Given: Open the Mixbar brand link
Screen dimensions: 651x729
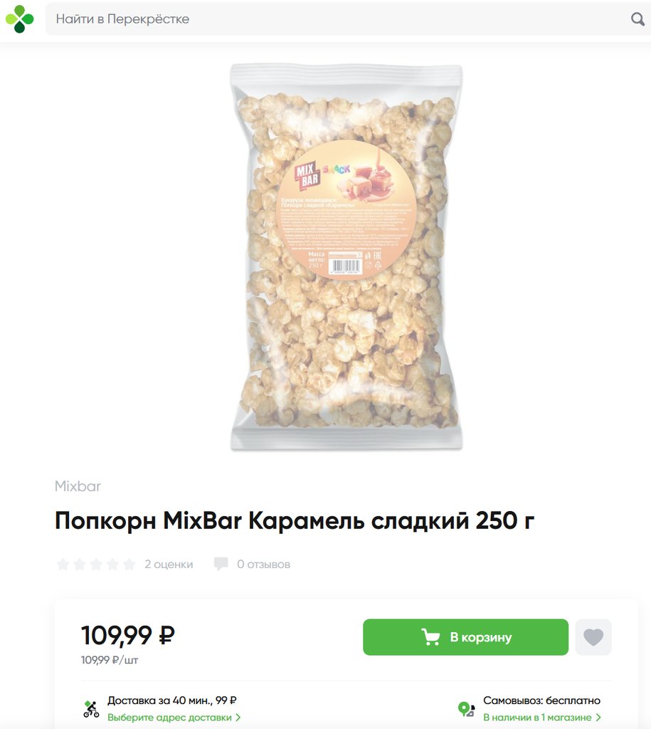Looking at the screenshot, I should (x=78, y=486).
